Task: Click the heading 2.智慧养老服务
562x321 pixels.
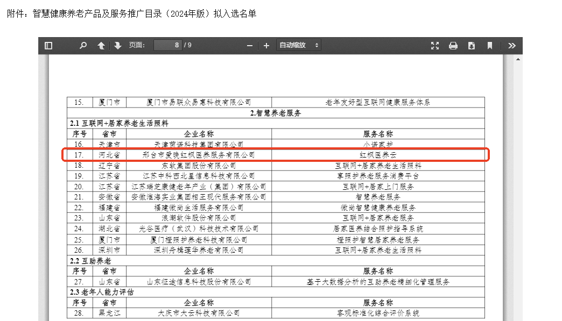Action: pos(276,113)
